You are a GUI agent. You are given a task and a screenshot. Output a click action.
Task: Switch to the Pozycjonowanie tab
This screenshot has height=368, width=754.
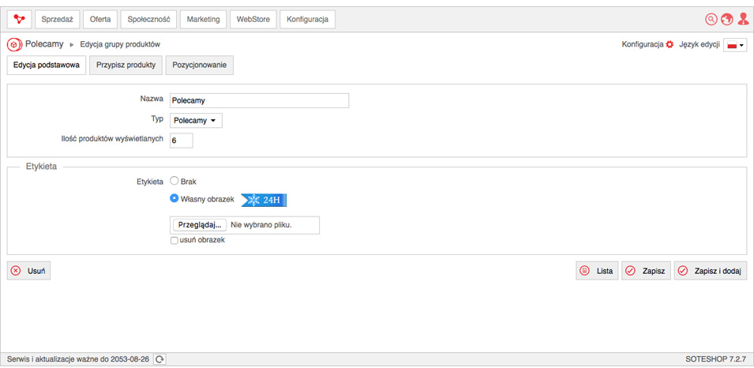(200, 66)
